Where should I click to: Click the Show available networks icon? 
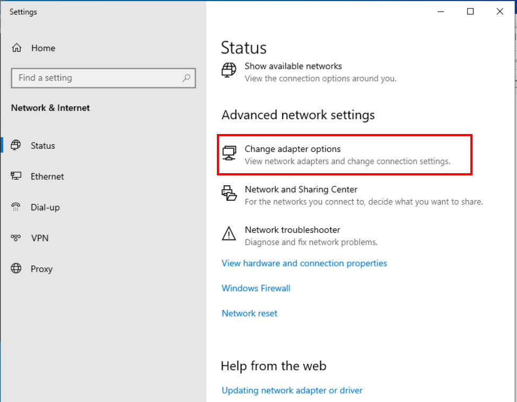pyautogui.click(x=229, y=70)
